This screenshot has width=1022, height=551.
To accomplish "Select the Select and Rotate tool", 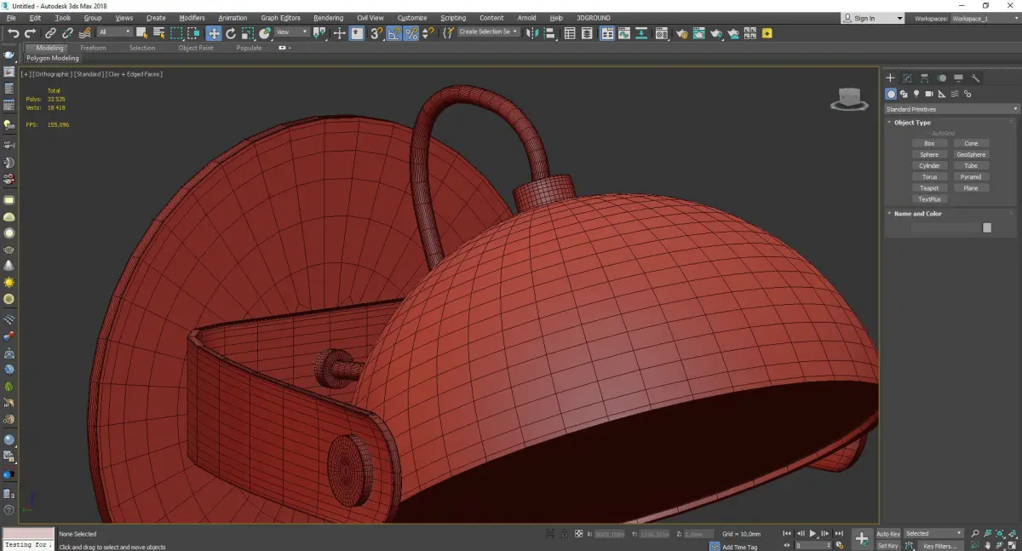I will tap(230, 33).
